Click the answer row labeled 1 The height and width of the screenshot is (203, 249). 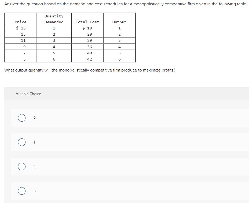click(34, 142)
